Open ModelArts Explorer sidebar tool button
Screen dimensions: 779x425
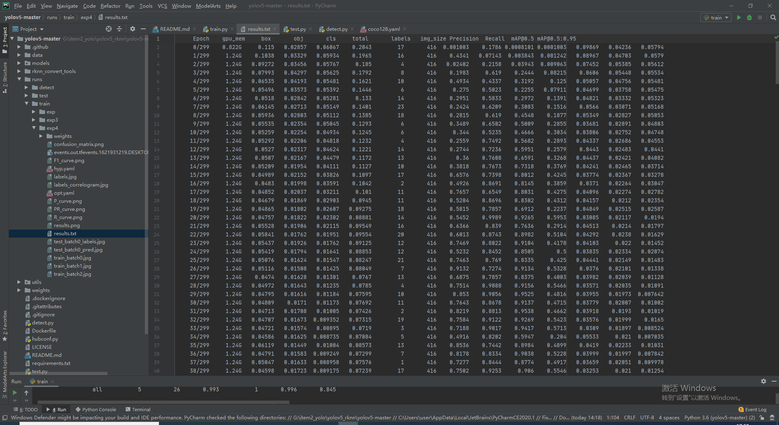point(5,375)
